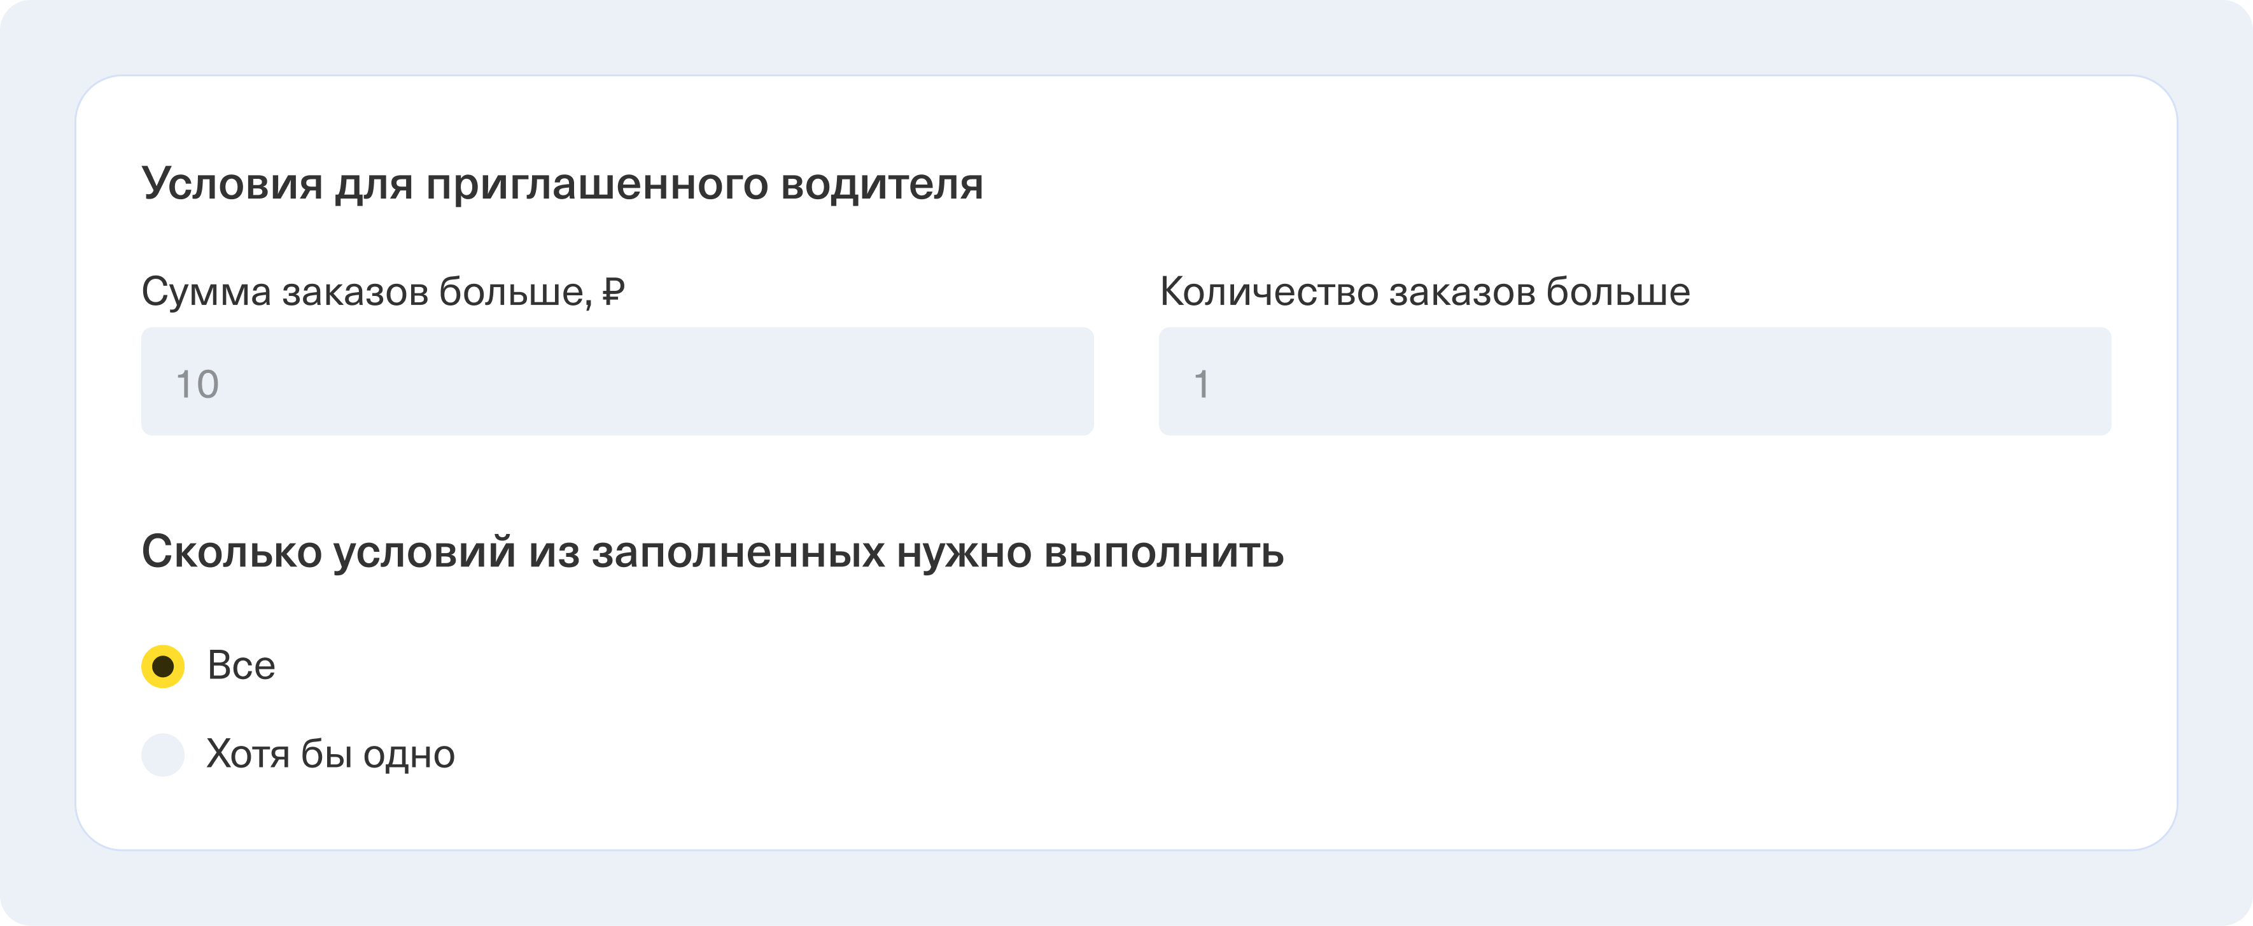Focus the "Количество заказов больше" input field
Viewport: 2253px width, 926px height.
coord(1634,381)
